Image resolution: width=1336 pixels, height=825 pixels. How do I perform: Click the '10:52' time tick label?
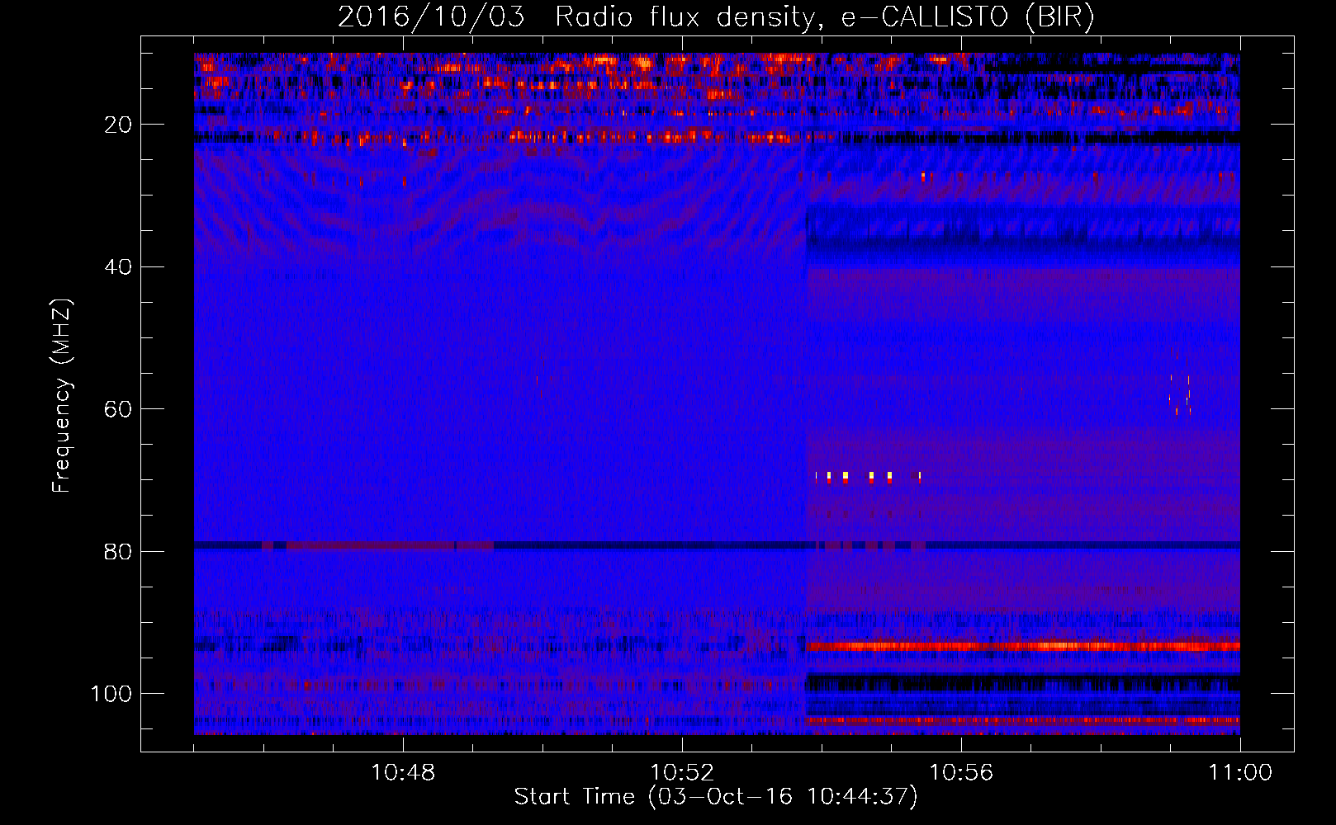pyautogui.click(x=682, y=773)
